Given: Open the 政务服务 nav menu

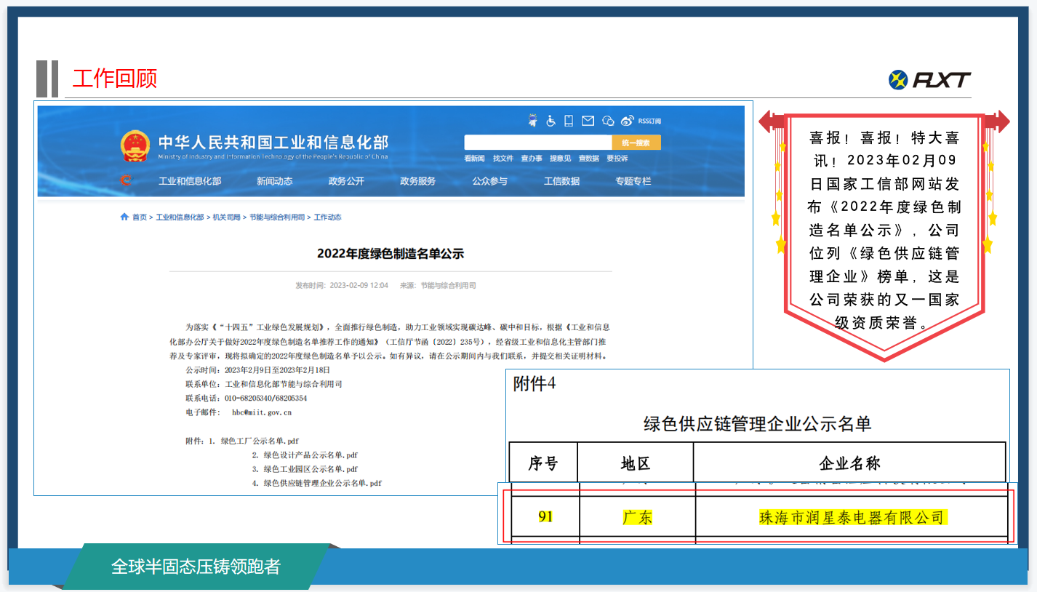Looking at the screenshot, I should tap(418, 181).
